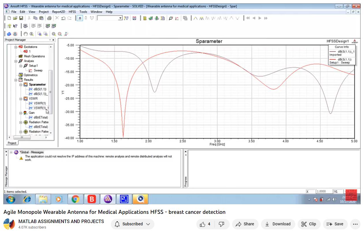Click the YouTube dislike thumbs-down button
The image size is (364, 234).
point(221,224)
